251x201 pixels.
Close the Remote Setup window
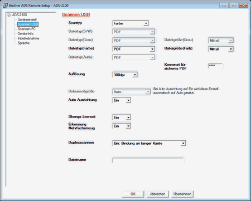point(243,6)
